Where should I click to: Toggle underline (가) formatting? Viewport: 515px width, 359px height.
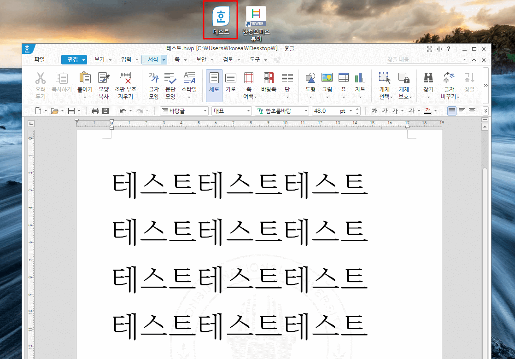(x=395, y=111)
